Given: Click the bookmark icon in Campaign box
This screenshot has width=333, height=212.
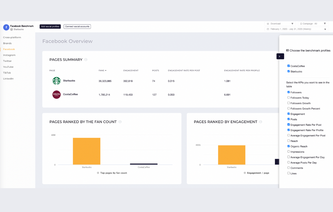Looking at the screenshot, I should click(301, 24).
